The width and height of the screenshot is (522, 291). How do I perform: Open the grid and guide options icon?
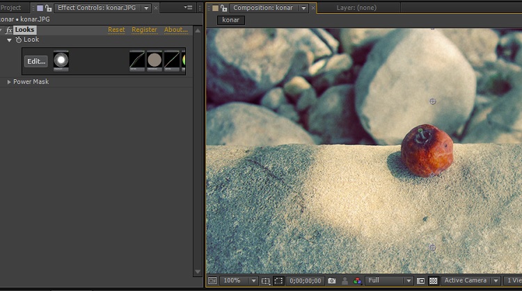(x=265, y=281)
